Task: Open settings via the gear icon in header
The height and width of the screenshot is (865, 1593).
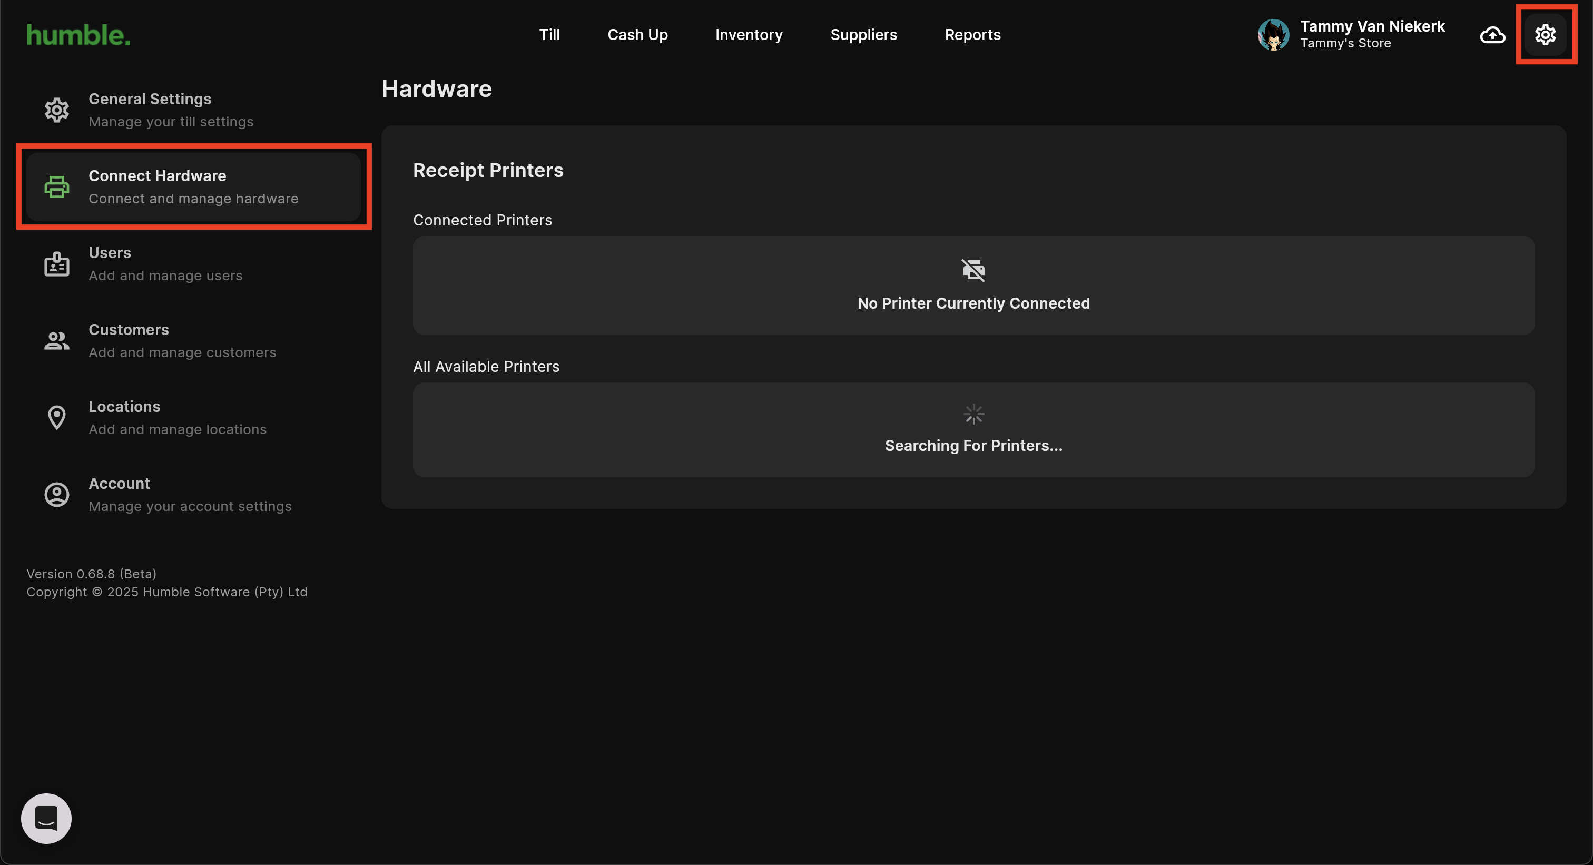Action: coord(1545,35)
